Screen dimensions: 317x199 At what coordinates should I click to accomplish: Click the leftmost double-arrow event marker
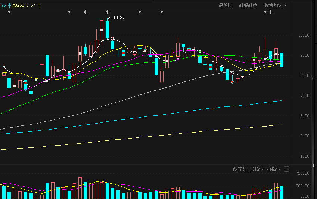click(x=9, y=12)
